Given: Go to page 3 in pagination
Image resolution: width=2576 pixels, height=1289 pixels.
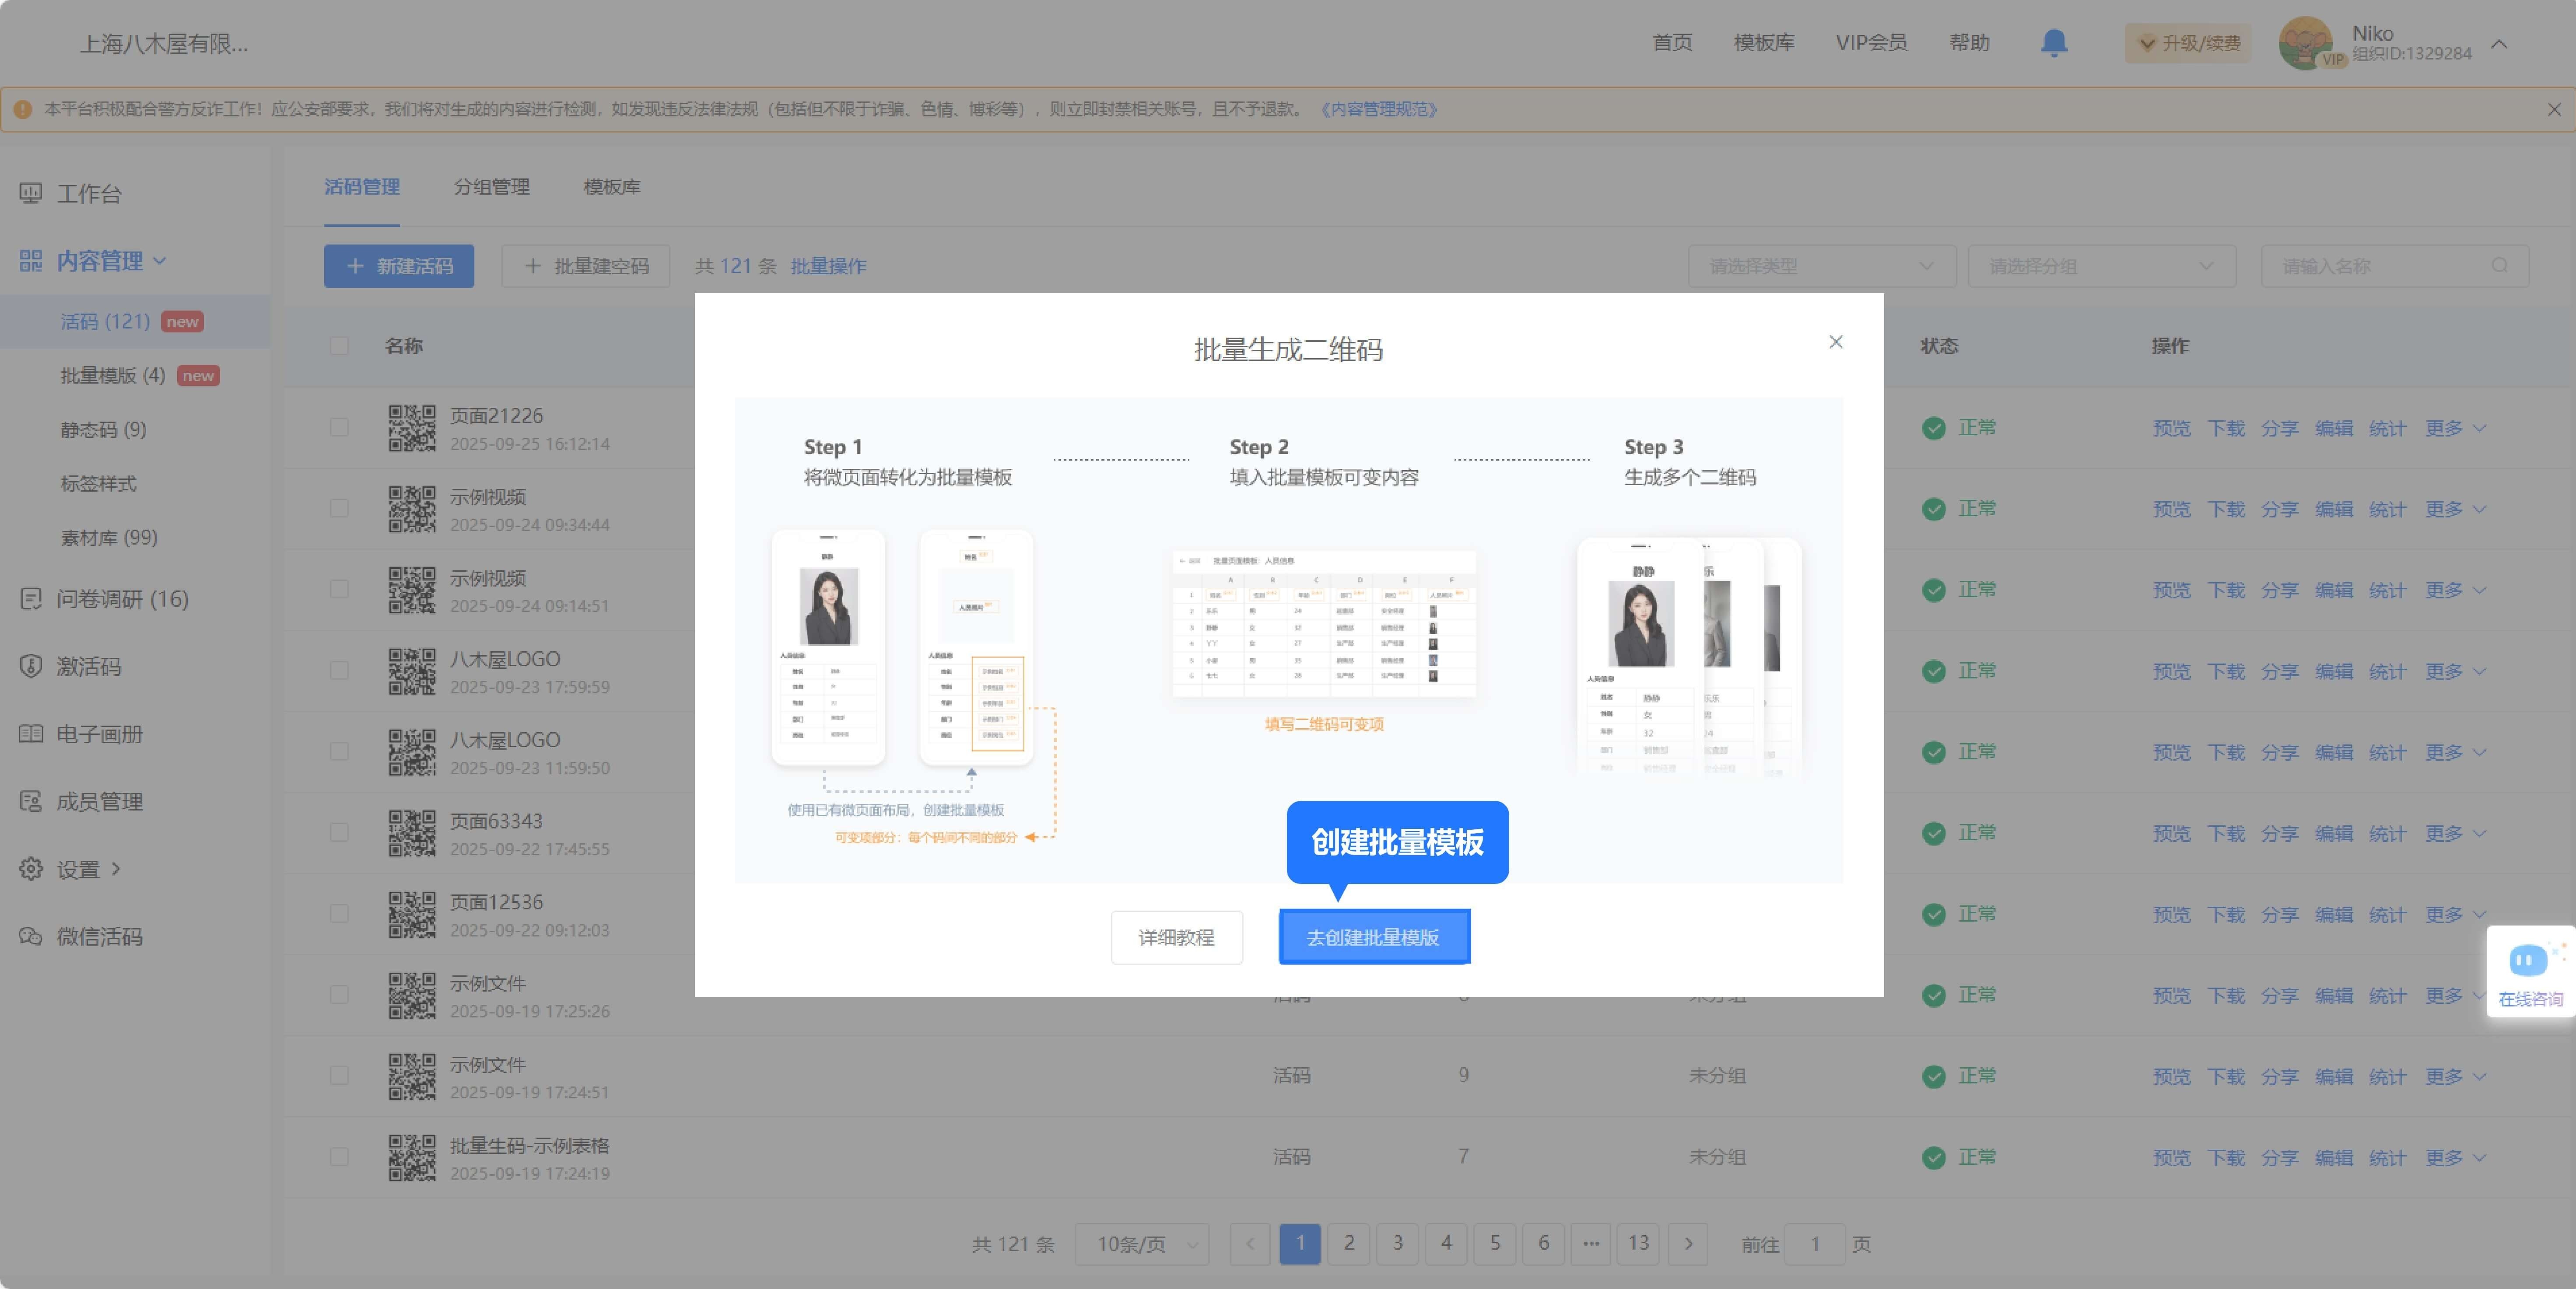Looking at the screenshot, I should (x=1397, y=1243).
